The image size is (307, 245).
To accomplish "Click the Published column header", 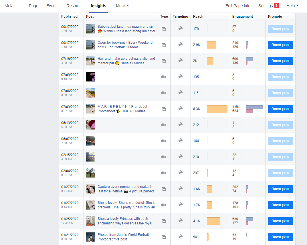I will [x=69, y=17].
